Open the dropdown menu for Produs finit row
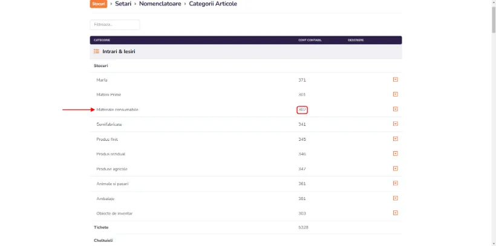496x246 pixels. [395, 139]
